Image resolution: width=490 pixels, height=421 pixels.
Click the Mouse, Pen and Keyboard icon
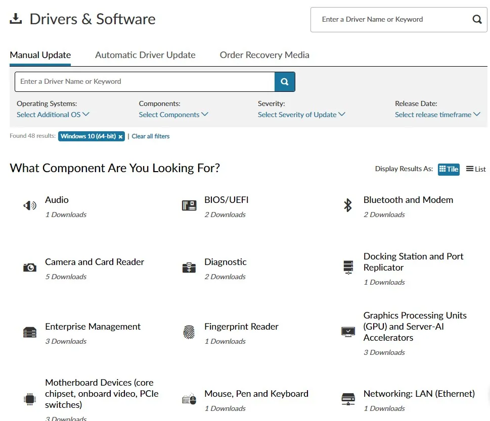189,399
